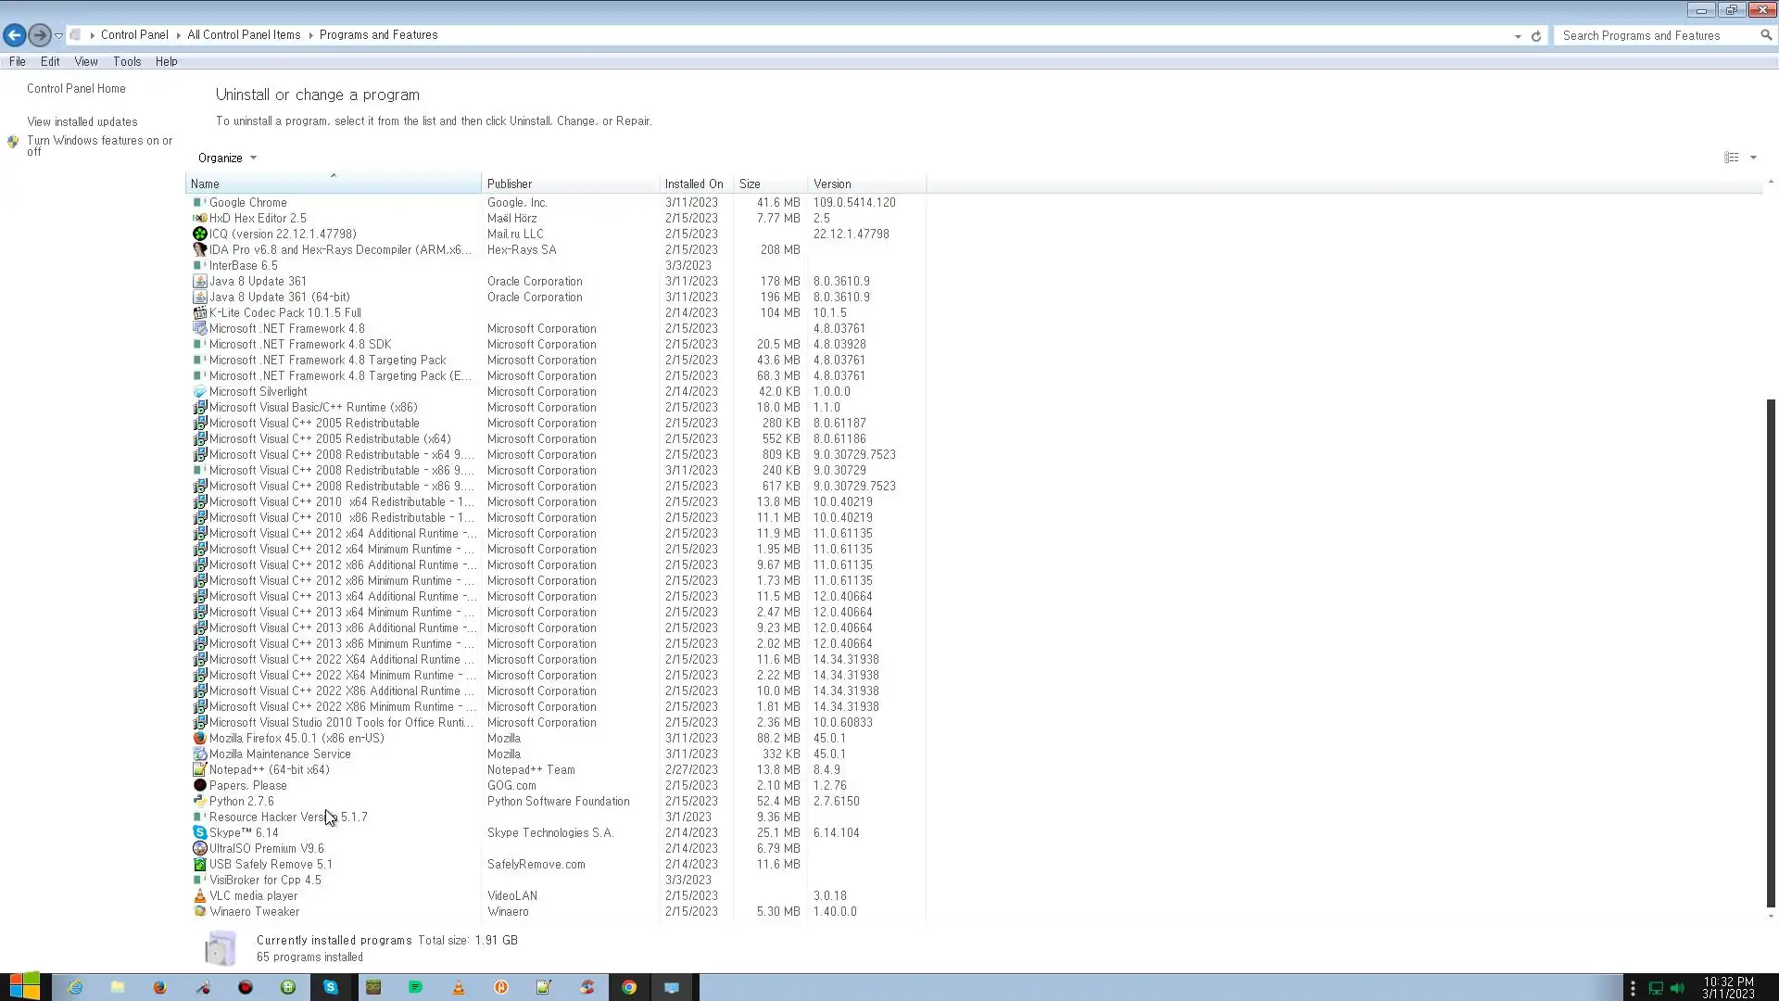Click the Refresh button in address bar

1536,36
